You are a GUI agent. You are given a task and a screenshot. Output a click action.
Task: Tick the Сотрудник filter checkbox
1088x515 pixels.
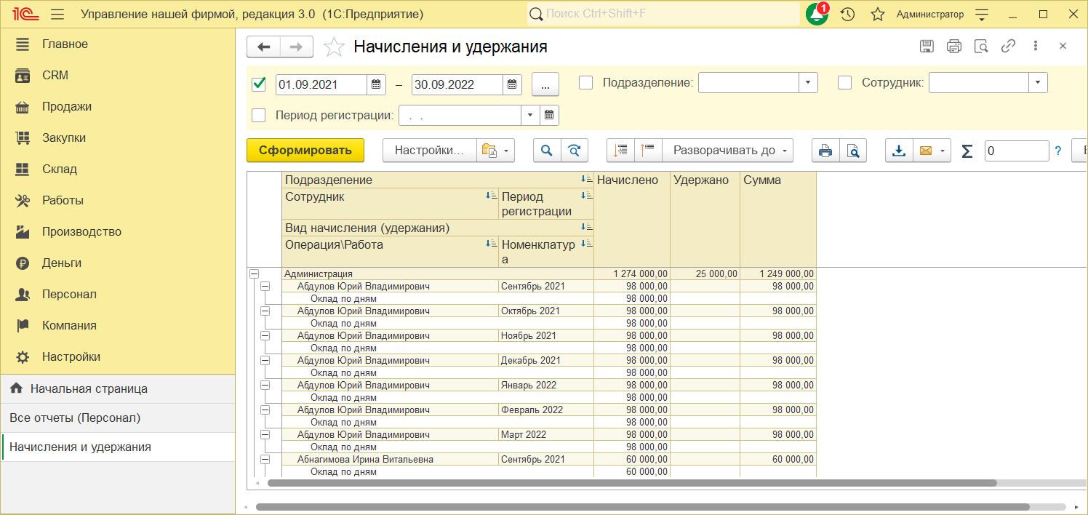tap(844, 83)
